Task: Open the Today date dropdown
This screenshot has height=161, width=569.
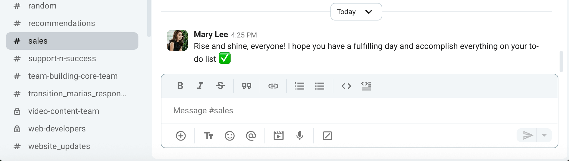Action: click(x=356, y=12)
